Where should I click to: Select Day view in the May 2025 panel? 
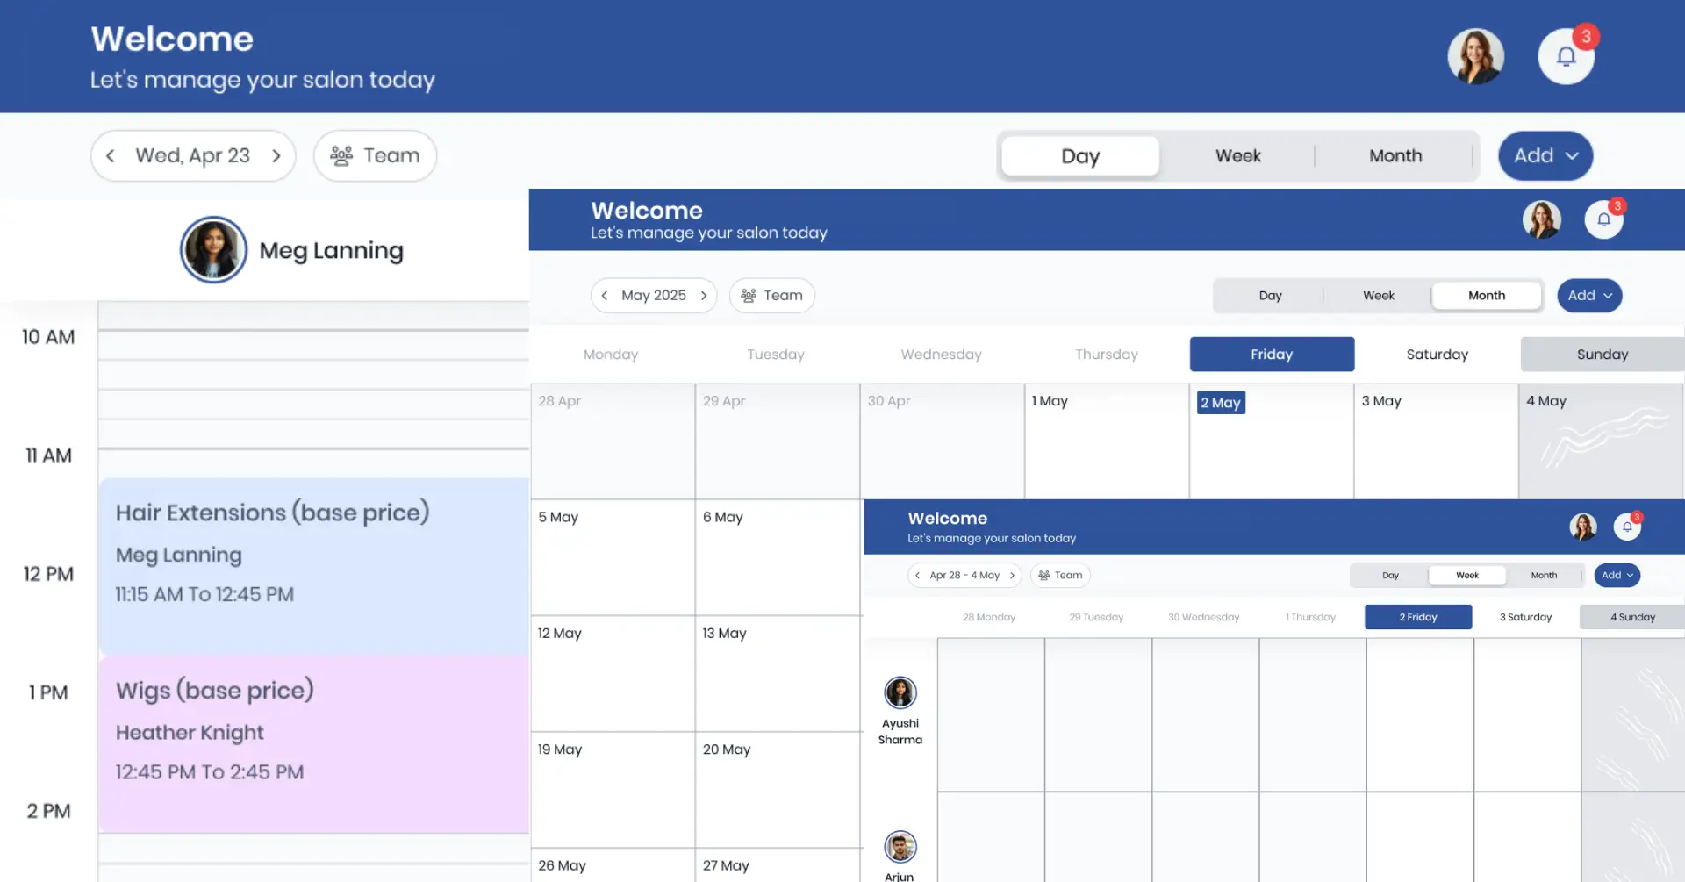1270,296
